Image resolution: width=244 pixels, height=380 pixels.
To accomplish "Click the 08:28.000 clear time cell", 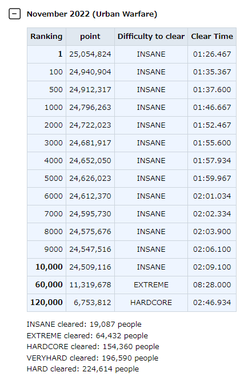I will [212, 285].
